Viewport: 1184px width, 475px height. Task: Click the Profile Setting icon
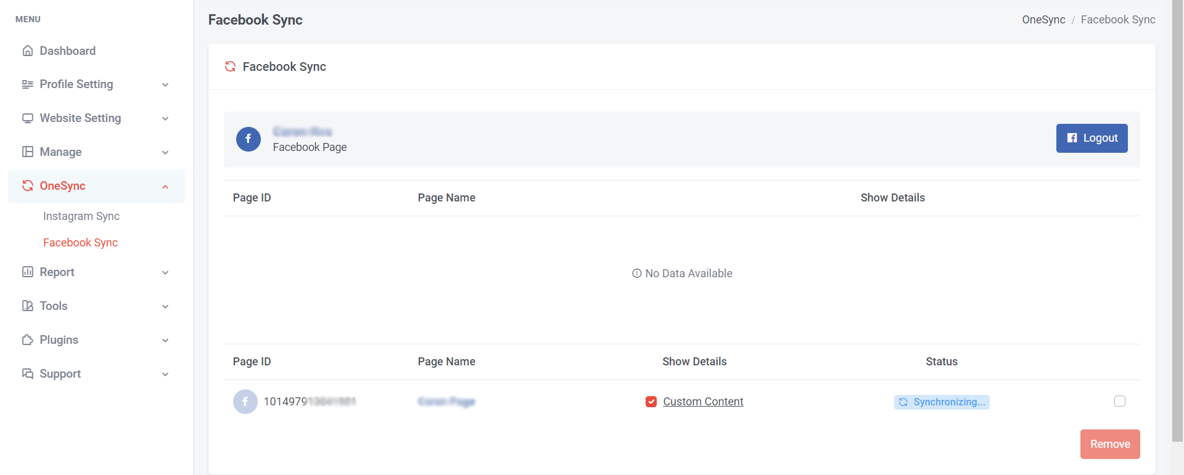click(27, 84)
